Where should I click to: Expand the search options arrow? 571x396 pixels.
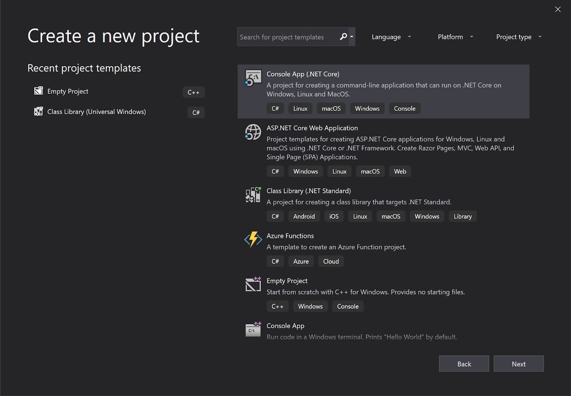352,37
